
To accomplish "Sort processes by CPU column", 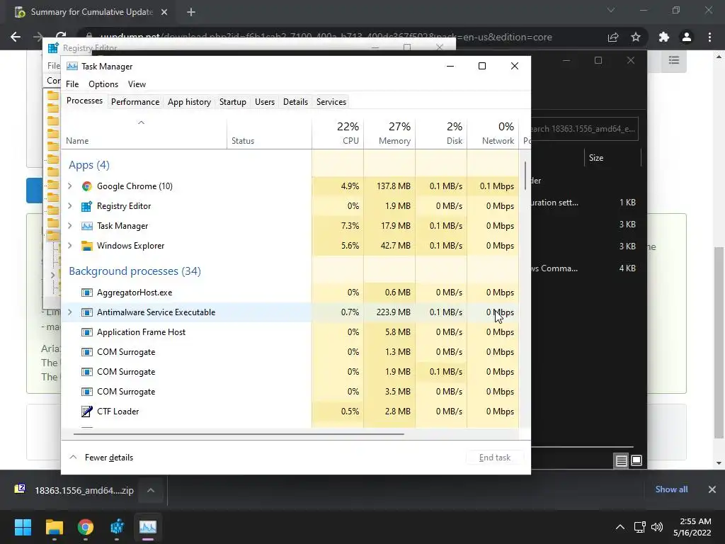I will [338, 133].
